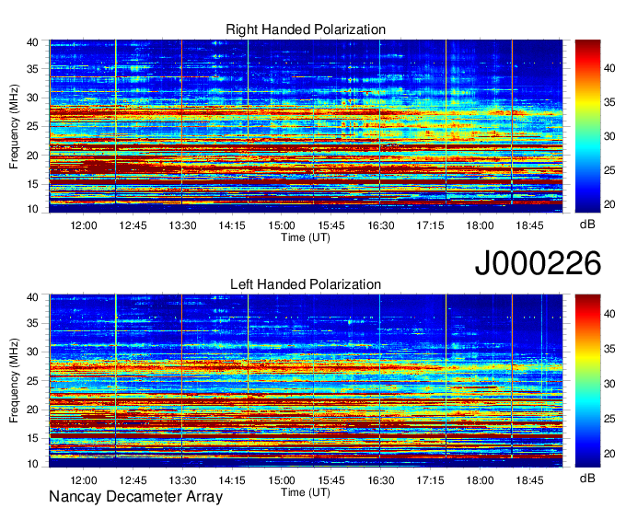Click the 25 MHz tick on the top plot
Image resolution: width=626 pixels, height=508 pixels.
point(32,126)
